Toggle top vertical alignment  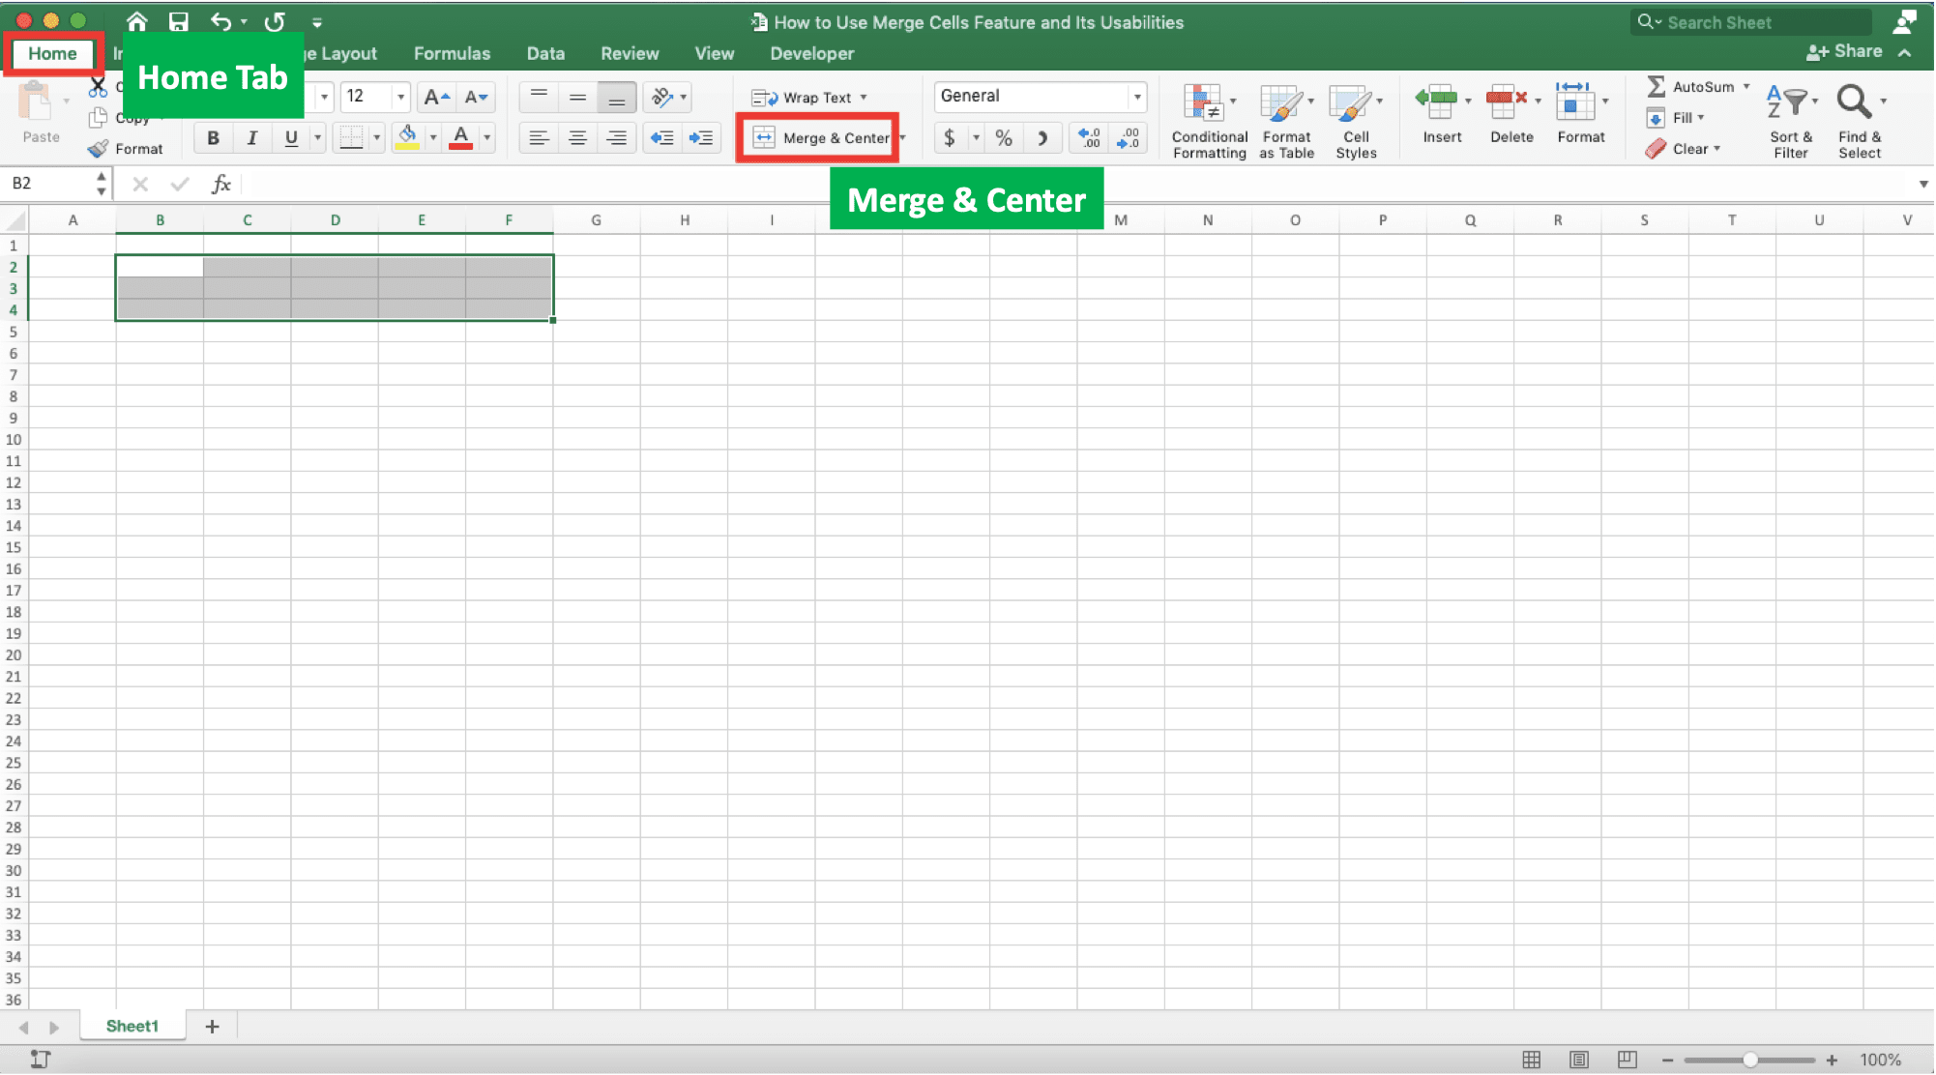[x=539, y=97]
